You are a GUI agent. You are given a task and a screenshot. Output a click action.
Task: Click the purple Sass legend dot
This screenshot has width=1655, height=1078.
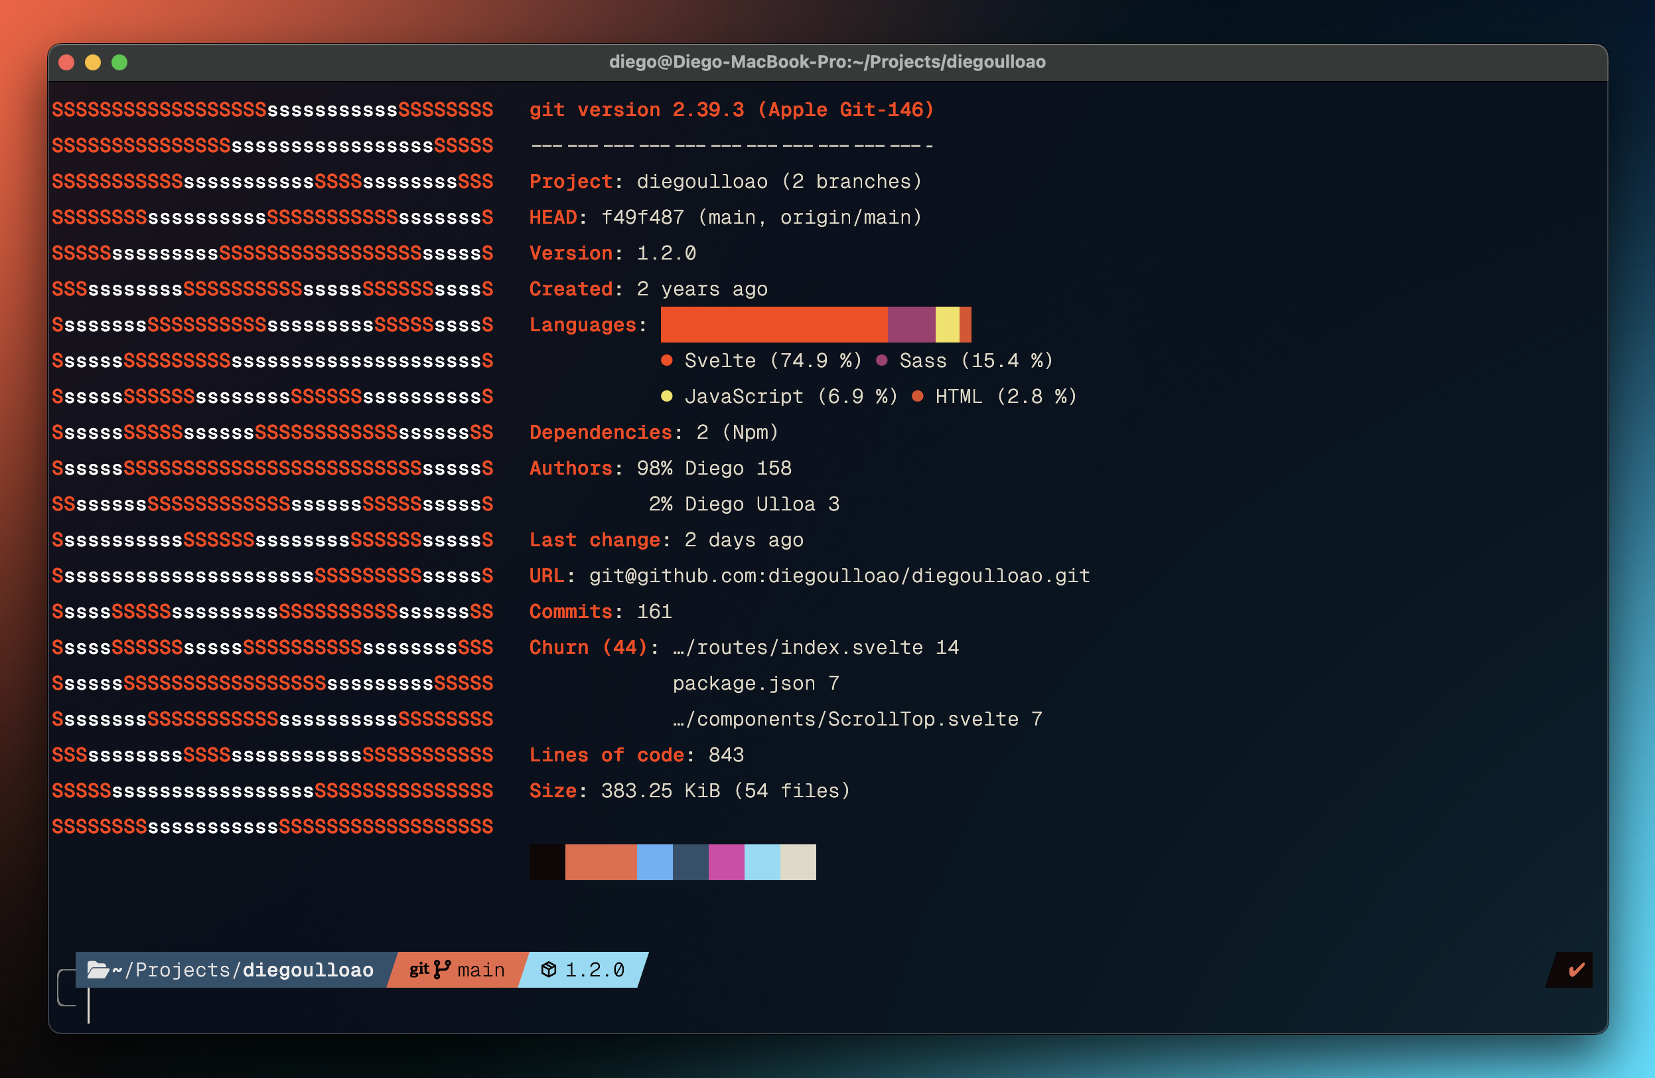(x=882, y=360)
